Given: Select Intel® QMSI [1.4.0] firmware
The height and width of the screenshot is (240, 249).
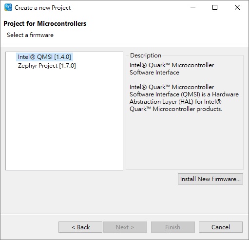Looking at the screenshot, I should pos(44,57).
